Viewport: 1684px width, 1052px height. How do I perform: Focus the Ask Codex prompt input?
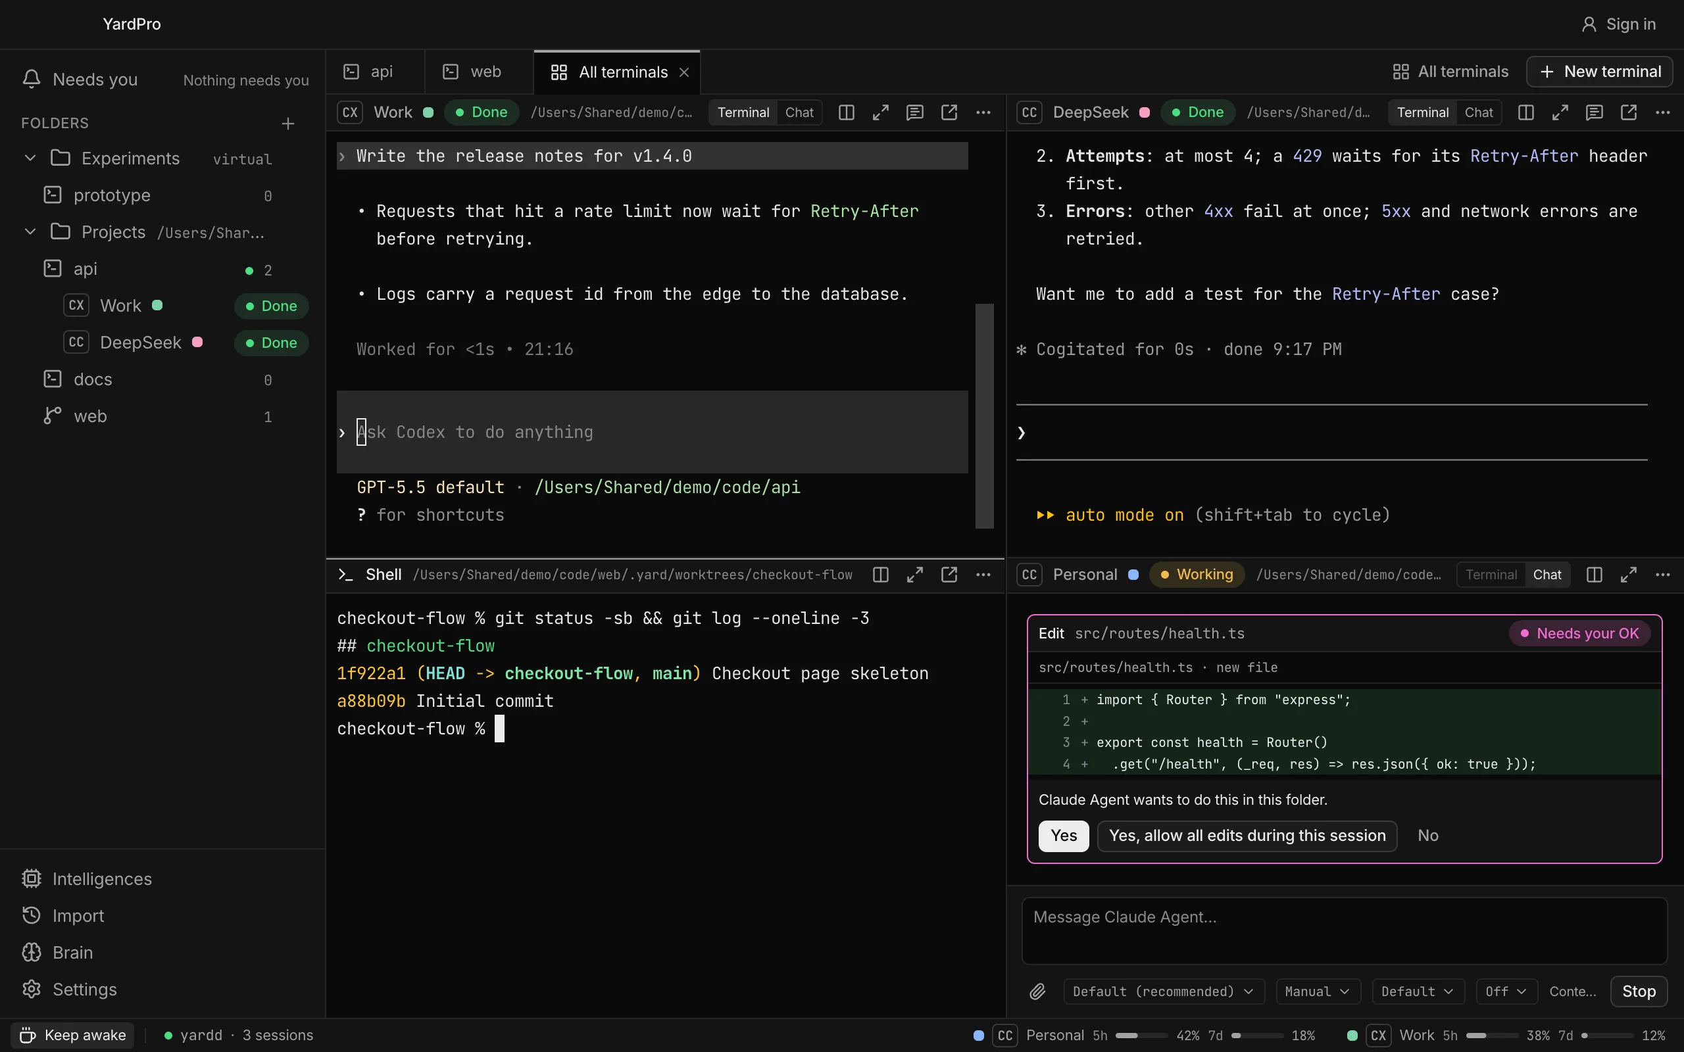652,432
